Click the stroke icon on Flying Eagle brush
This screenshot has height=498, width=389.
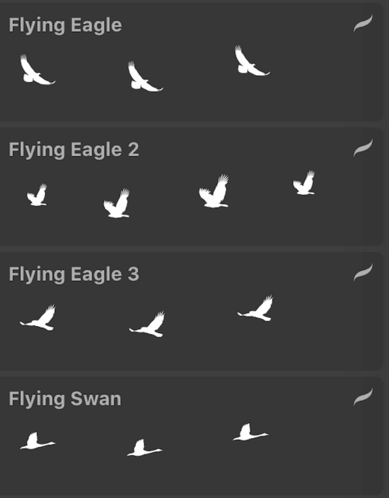[x=363, y=23]
